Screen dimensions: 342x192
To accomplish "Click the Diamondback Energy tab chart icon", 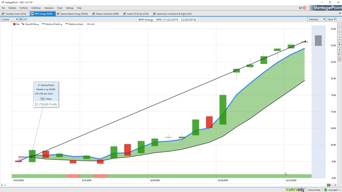I will coord(58,14).
